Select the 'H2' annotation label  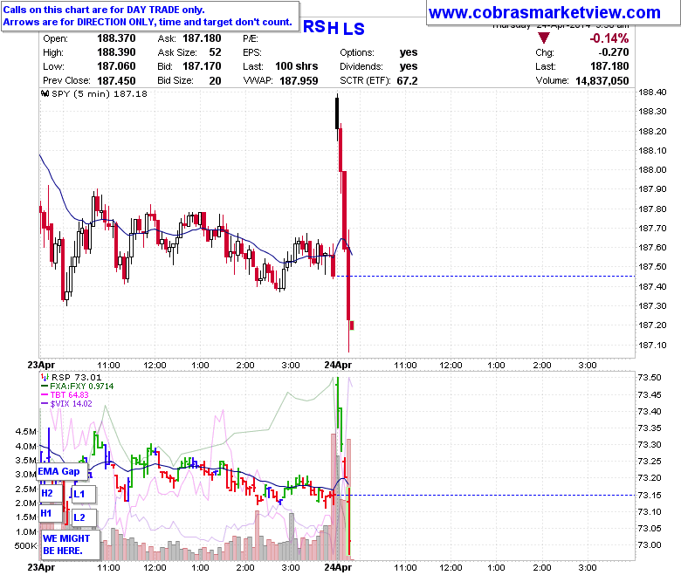coord(51,493)
